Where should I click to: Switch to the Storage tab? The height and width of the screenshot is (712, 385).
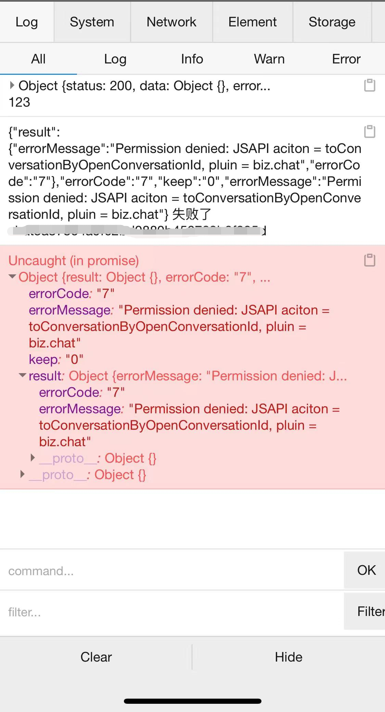tap(332, 22)
